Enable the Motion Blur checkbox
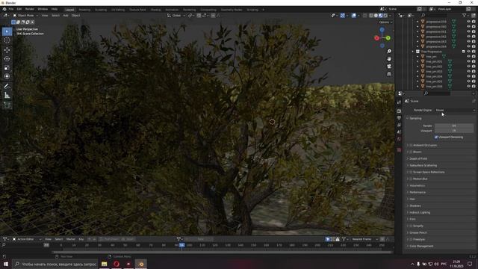This screenshot has width=478, height=269. point(411,179)
